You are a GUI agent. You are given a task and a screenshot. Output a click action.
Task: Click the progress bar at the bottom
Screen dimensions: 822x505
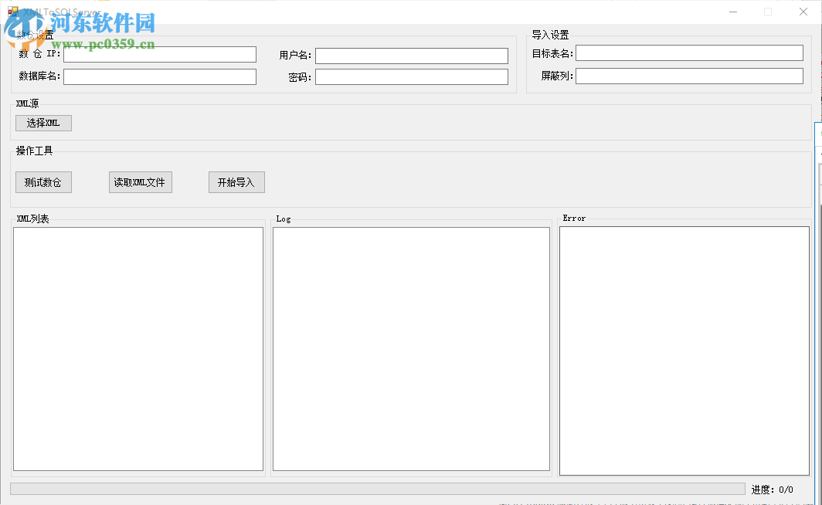(379, 489)
